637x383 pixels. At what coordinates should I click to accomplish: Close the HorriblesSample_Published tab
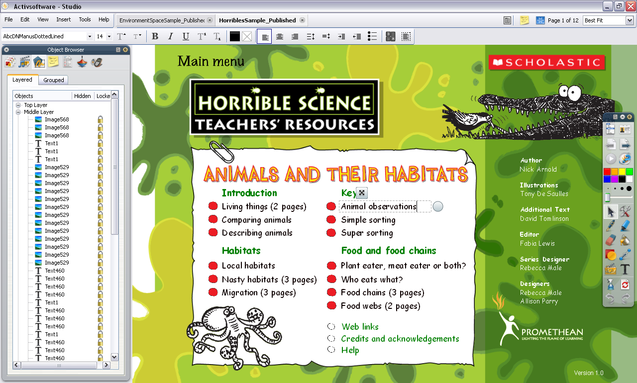point(302,20)
